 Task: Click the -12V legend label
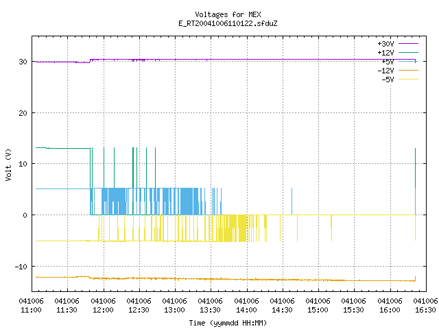click(x=385, y=71)
